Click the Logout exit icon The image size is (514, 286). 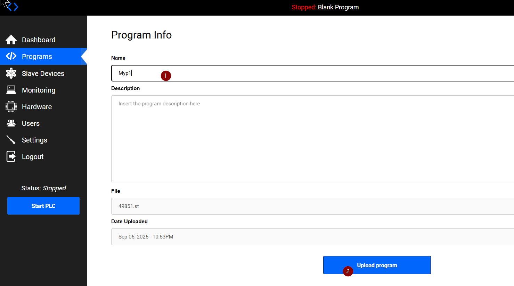(11, 157)
